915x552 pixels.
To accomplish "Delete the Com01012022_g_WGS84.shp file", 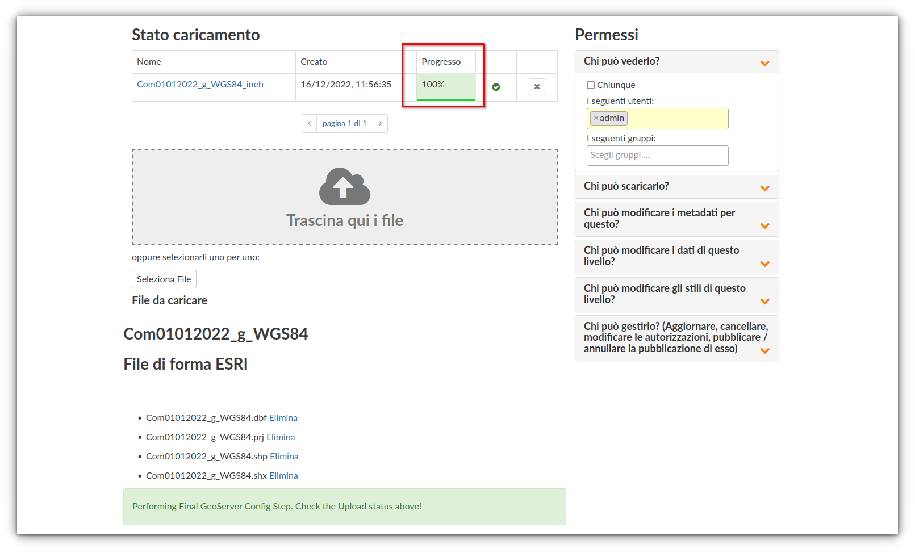I will click(284, 457).
